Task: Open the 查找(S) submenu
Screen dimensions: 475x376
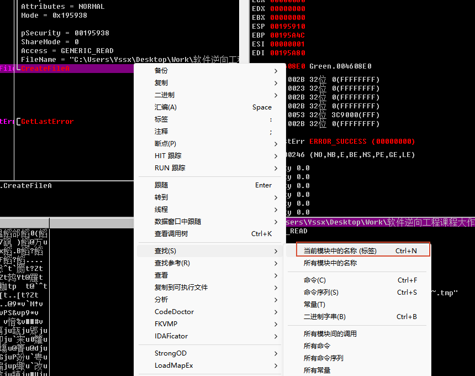Action: (210, 251)
